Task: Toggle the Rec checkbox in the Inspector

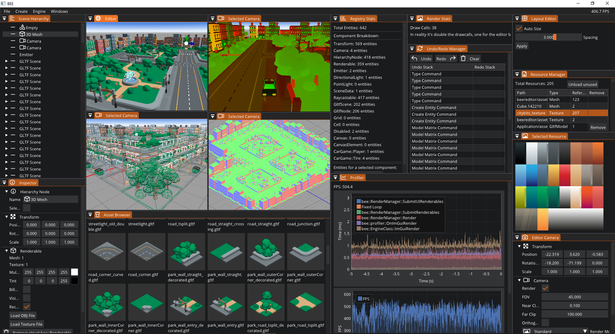Action: click(x=27, y=307)
